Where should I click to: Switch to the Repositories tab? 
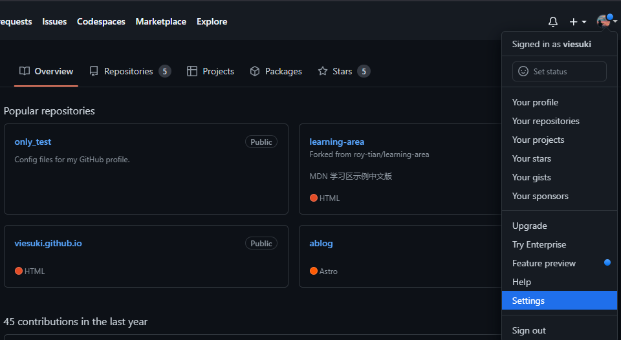click(x=130, y=71)
